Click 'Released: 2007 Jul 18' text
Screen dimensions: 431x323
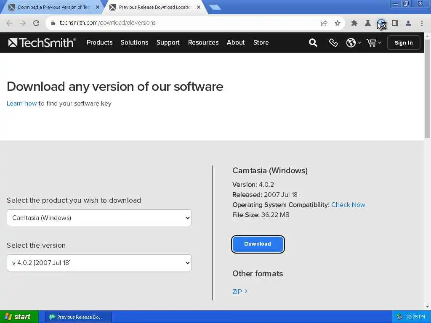[265, 195]
